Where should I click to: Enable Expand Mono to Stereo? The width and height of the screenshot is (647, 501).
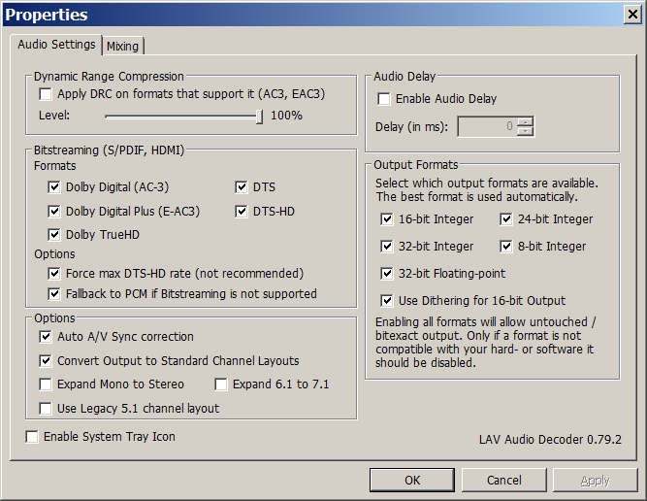pos(46,384)
